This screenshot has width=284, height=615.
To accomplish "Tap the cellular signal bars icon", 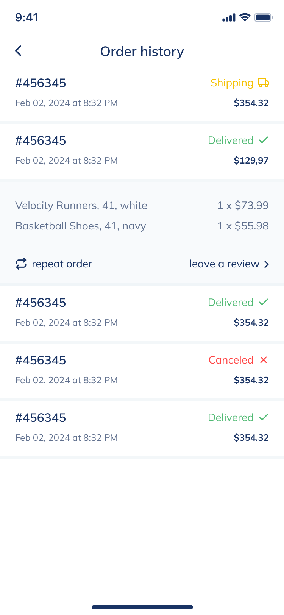I will (x=229, y=17).
